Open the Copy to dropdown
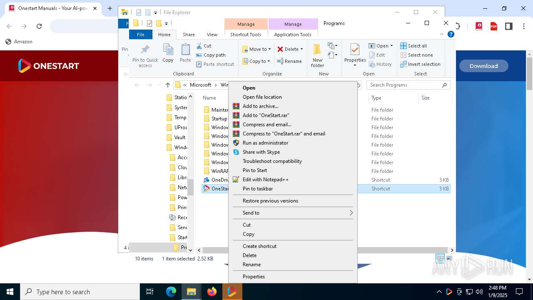 click(x=257, y=61)
